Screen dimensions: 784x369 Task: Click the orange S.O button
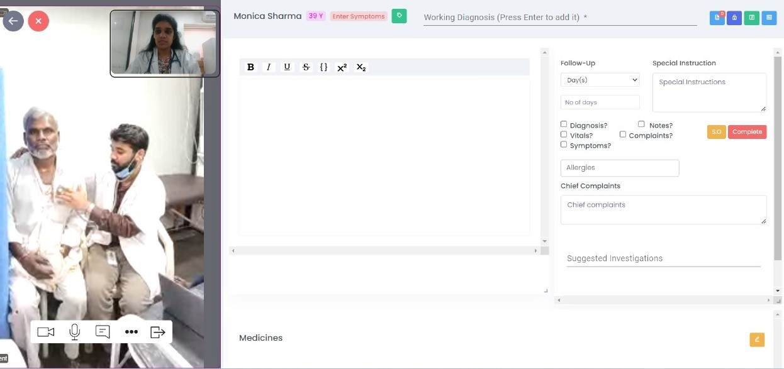point(716,132)
